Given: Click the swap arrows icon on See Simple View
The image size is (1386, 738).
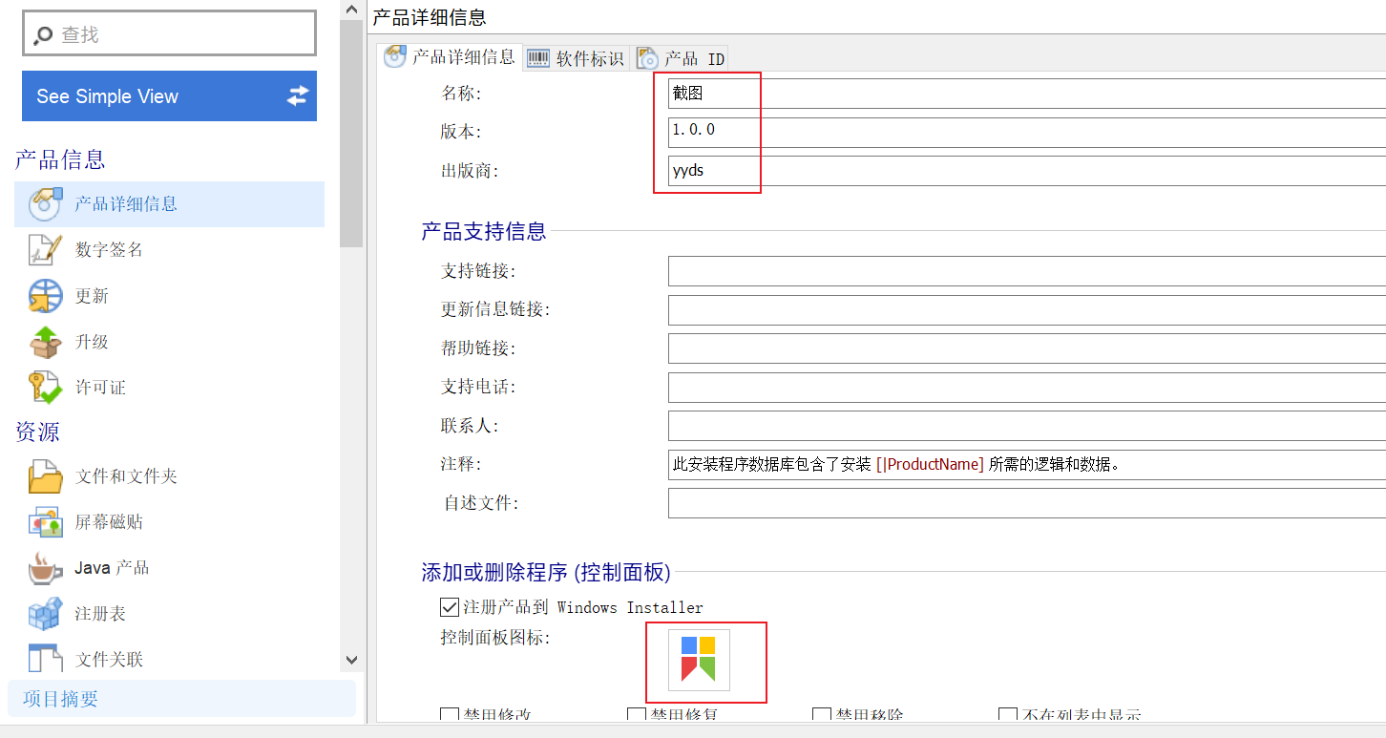Looking at the screenshot, I should tap(298, 95).
